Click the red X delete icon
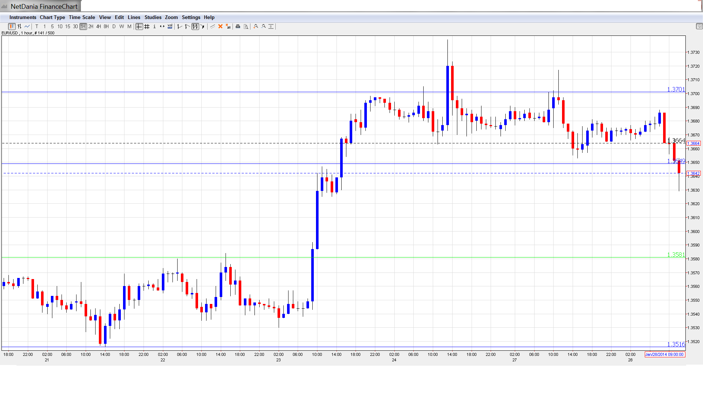This screenshot has height=395, width=703. click(x=220, y=26)
